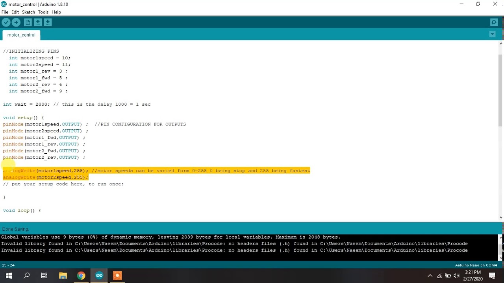Click the 'Done Saving.' status message
Viewport: 504px width, 283px height.
(15, 229)
